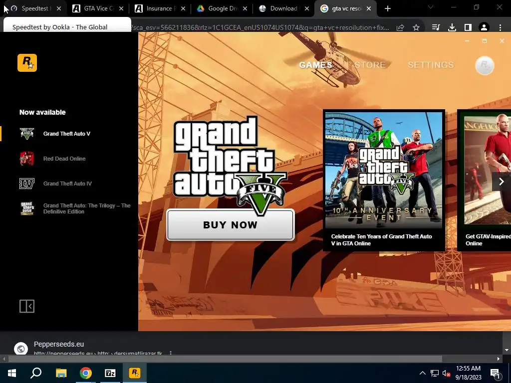Click the GTA IV game icon

click(27, 184)
